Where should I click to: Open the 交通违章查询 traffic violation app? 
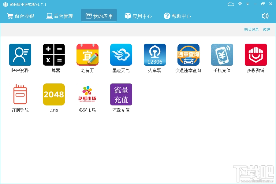point(188,55)
